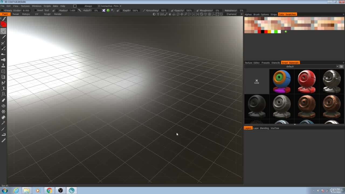Pick the orange swatch in palette bottom row
The width and height of the screenshot is (345, 194).
(x=269, y=32)
